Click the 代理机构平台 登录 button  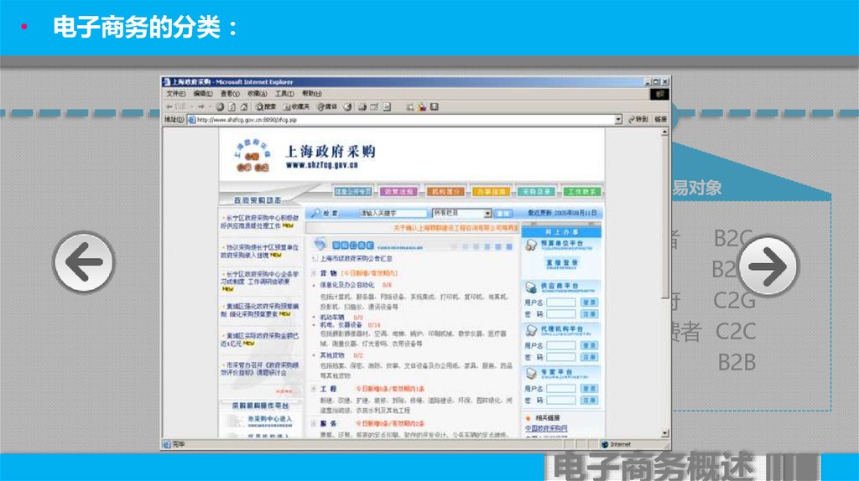[589, 345]
